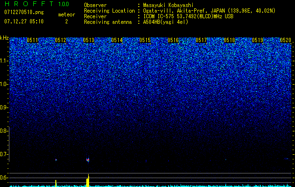Screen dimensions: 295x187
Task: Click the 0.6 kHz axis label
Action: 4,178
